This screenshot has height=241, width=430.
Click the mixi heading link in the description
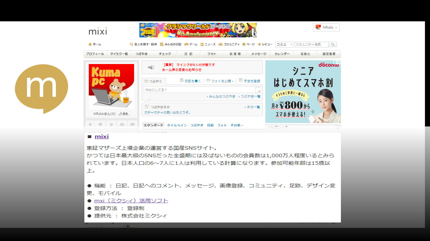click(102, 137)
